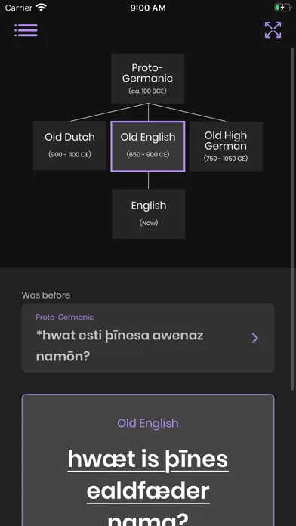296x526 pixels.
Task: Open the purple chevron next to Proto-Germanic phrase
Action: (x=254, y=338)
